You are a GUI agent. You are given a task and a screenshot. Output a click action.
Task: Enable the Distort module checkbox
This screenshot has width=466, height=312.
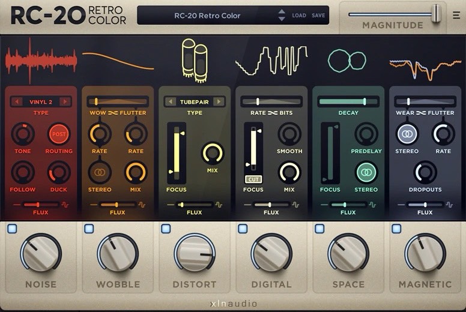(x=166, y=229)
